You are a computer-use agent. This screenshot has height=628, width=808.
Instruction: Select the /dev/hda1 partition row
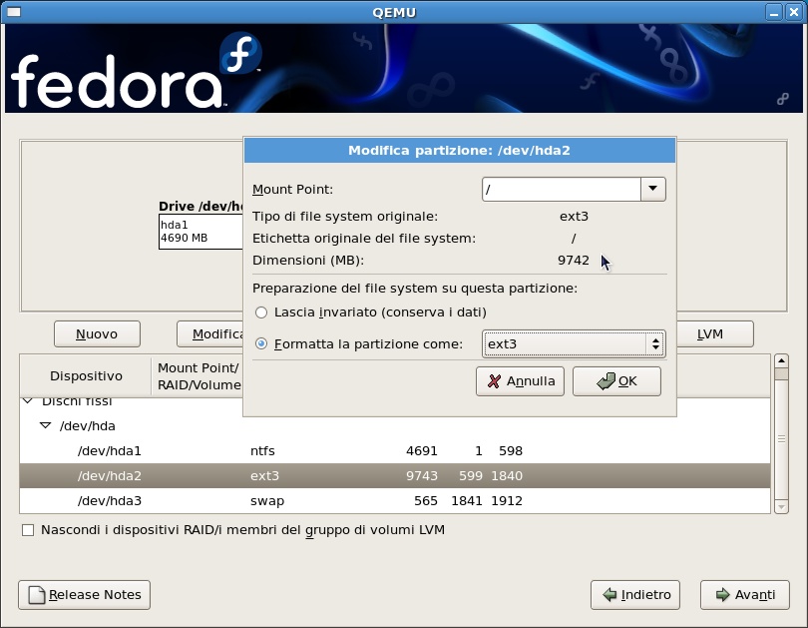click(395, 451)
